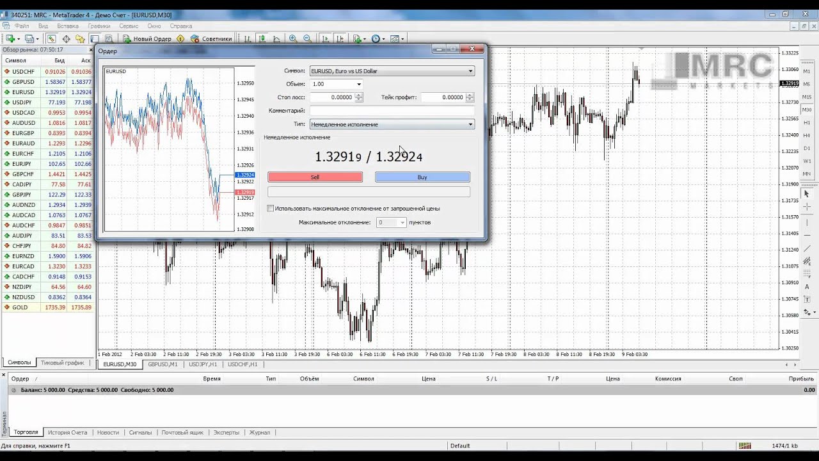Switch to Тиковый график tab

(x=62, y=362)
